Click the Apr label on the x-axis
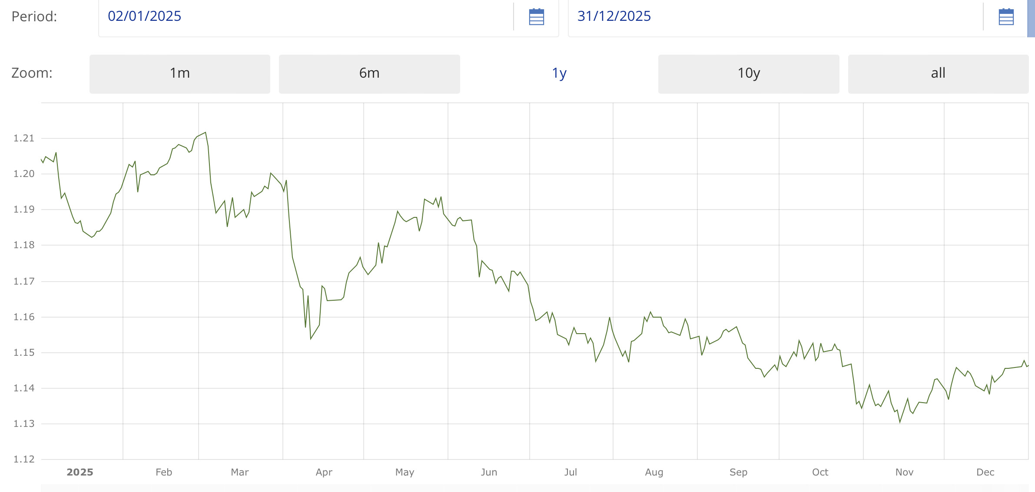The height and width of the screenshot is (492, 1035). 324,472
